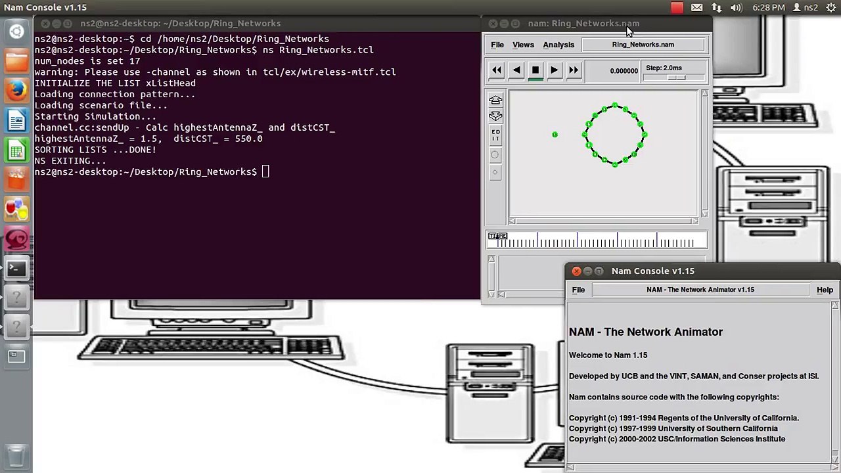
Task: Rewind the NAM animation
Action: pos(497,70)
